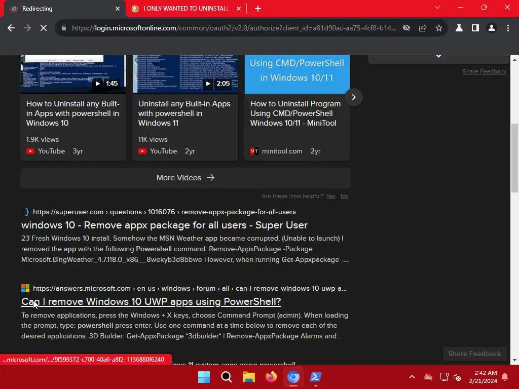The height and width of the screenshot is (389, 519).
Task: Show hidden system tray icons
Action: coord(412,377)
